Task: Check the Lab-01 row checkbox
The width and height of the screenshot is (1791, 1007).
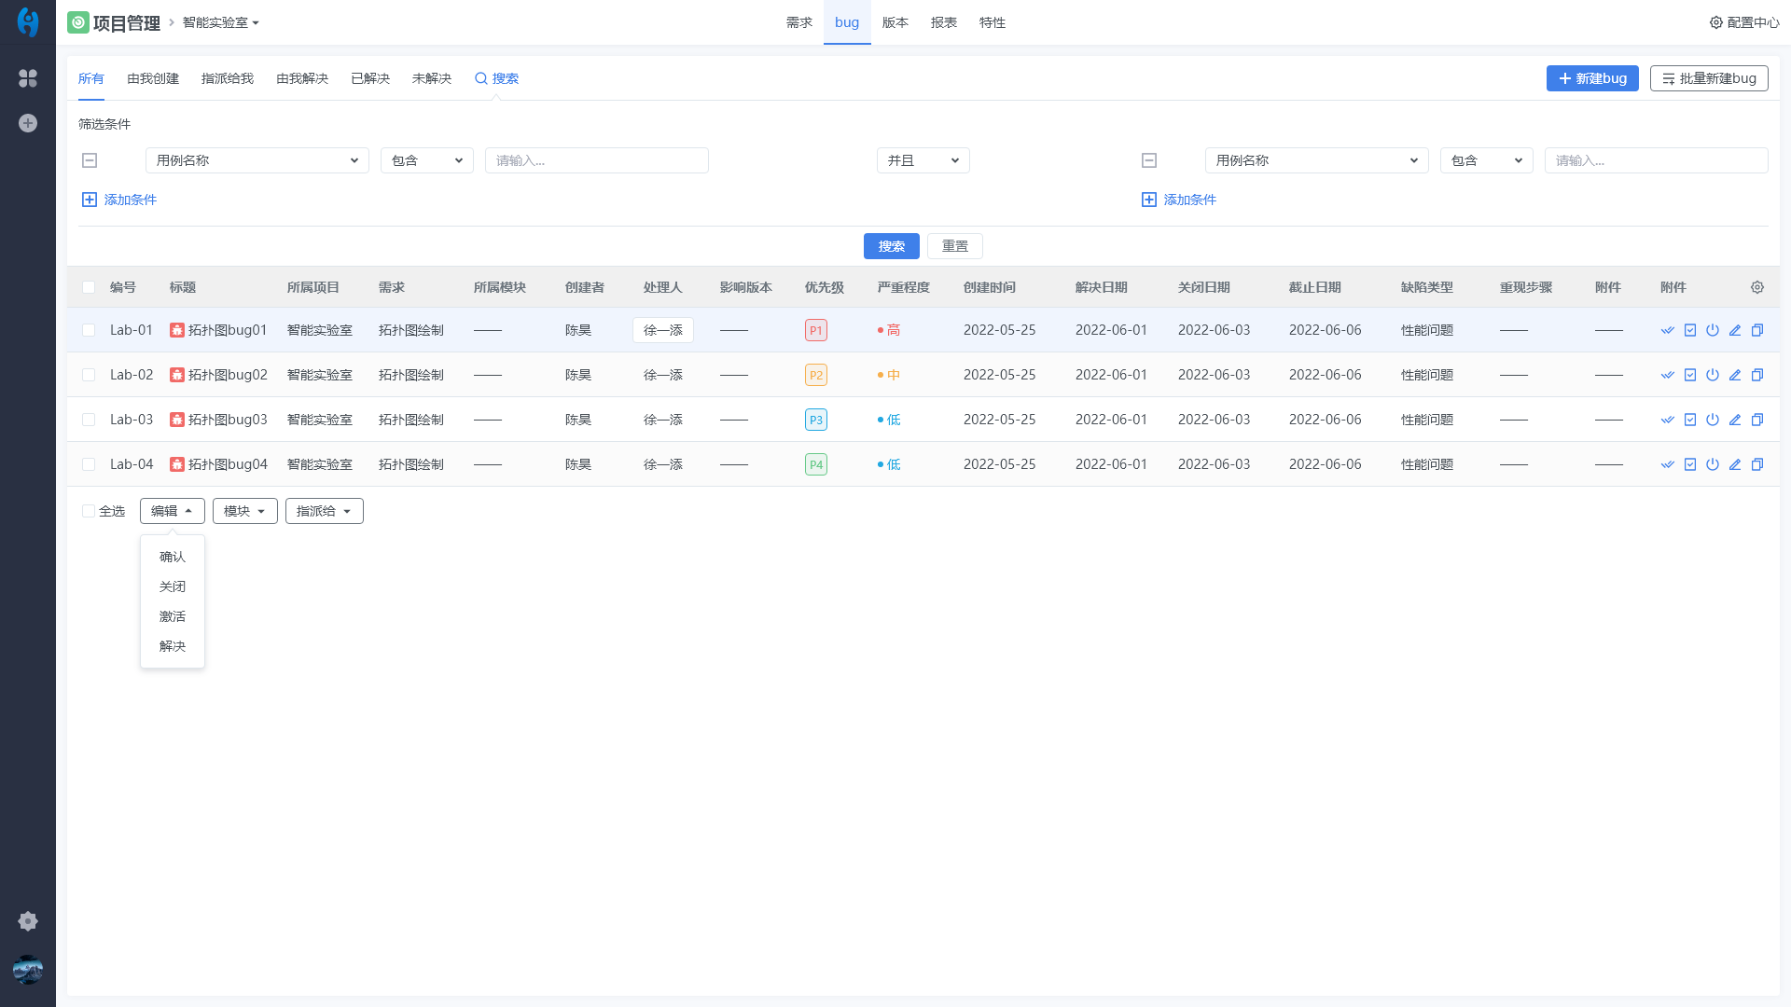Action: (x=89, y=330)
